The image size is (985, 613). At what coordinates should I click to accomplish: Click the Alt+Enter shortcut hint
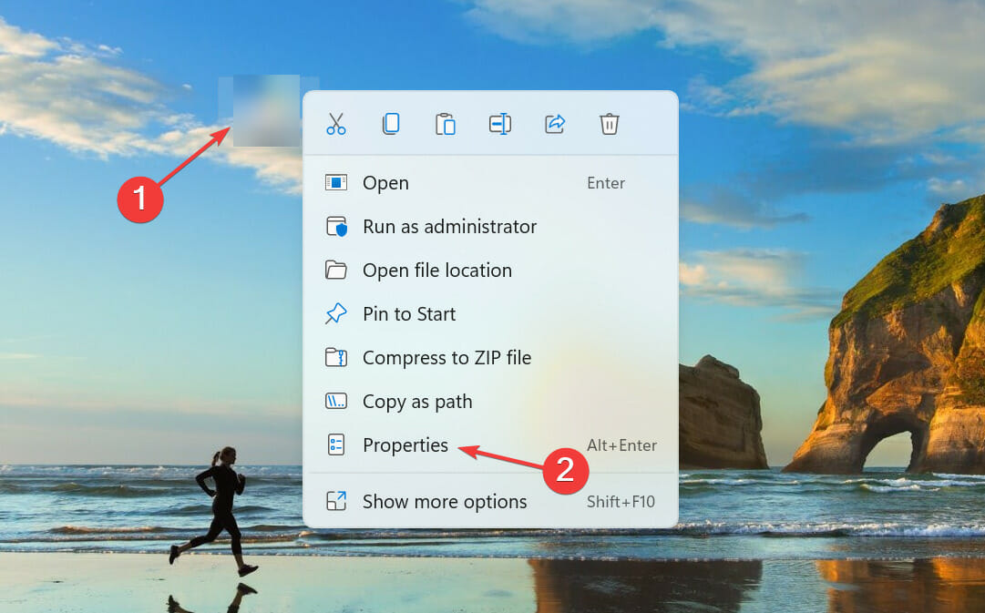pos(622,445)
